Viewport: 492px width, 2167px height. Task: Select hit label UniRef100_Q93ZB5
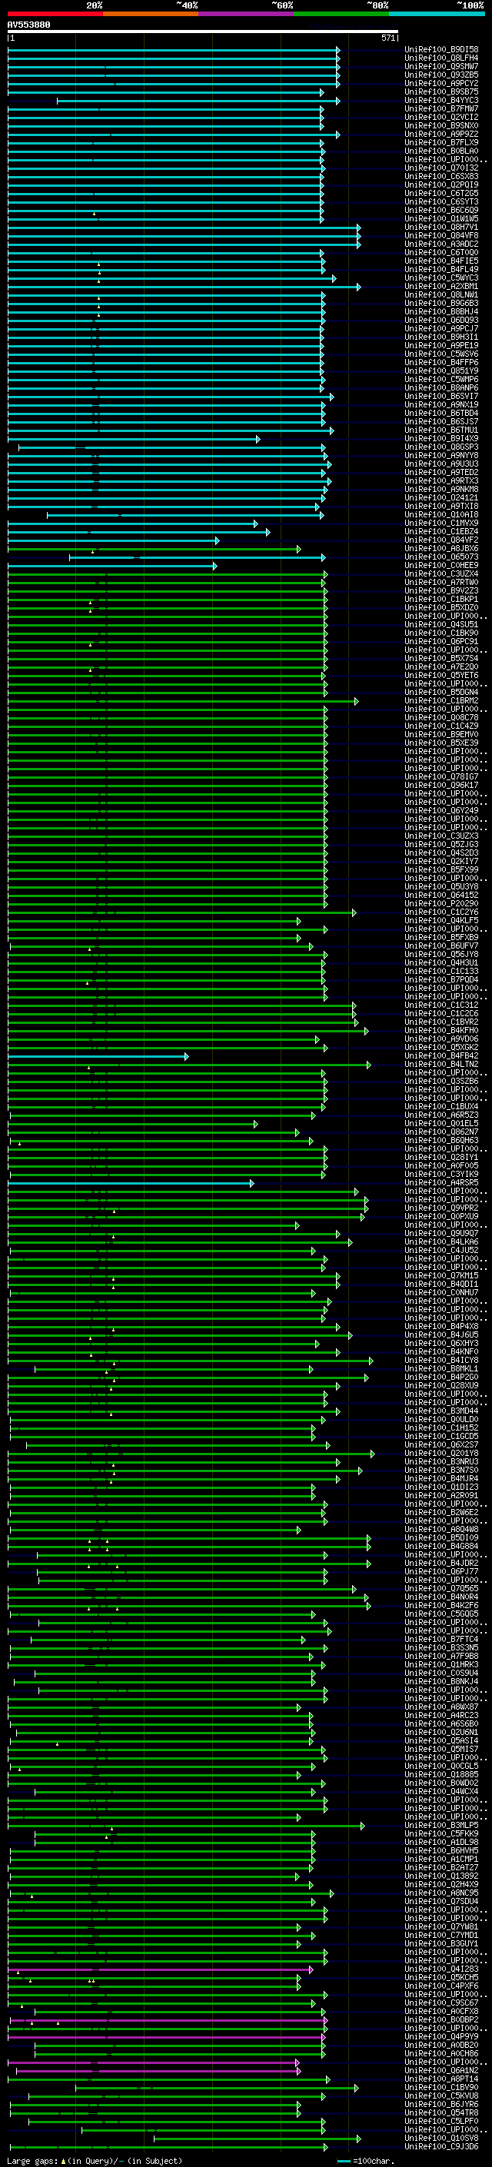(x=441, y=75)
